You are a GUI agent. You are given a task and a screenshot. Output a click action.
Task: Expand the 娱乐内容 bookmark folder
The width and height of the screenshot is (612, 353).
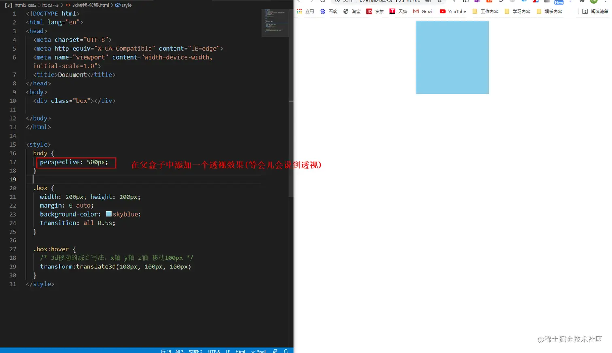point(549,11)
